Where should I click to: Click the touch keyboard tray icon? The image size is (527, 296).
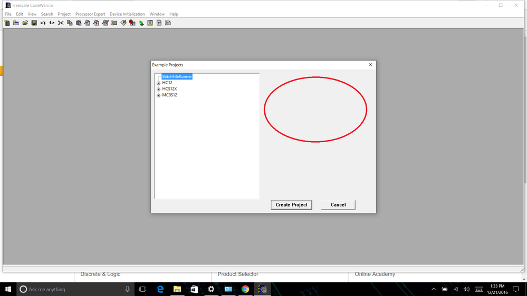point(479,289)
